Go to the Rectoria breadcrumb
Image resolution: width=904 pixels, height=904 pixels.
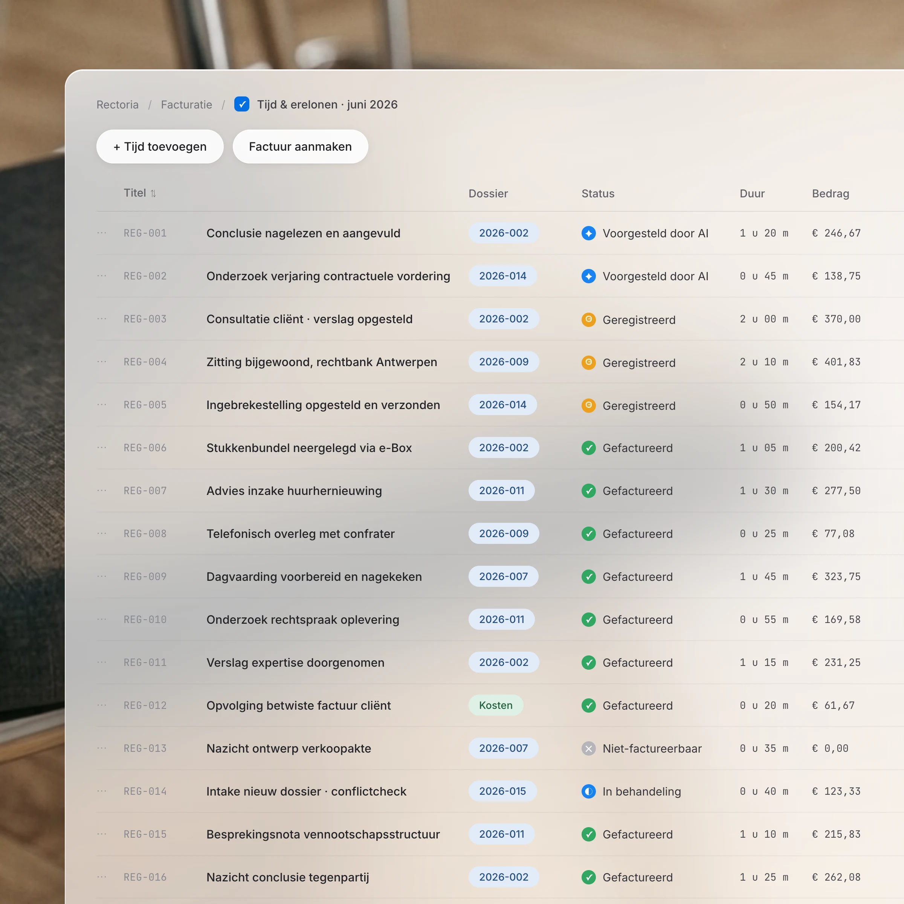click(x=118, y=105)
